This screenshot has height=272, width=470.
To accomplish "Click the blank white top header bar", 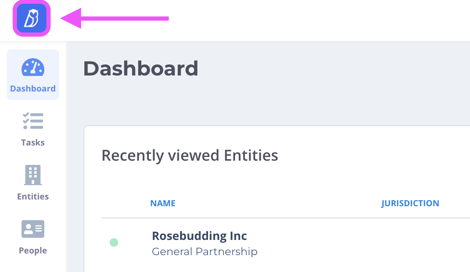I will pos(316,19).
